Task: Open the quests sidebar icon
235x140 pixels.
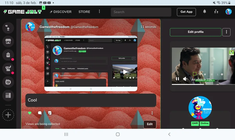Action: (x=8, y=68)
